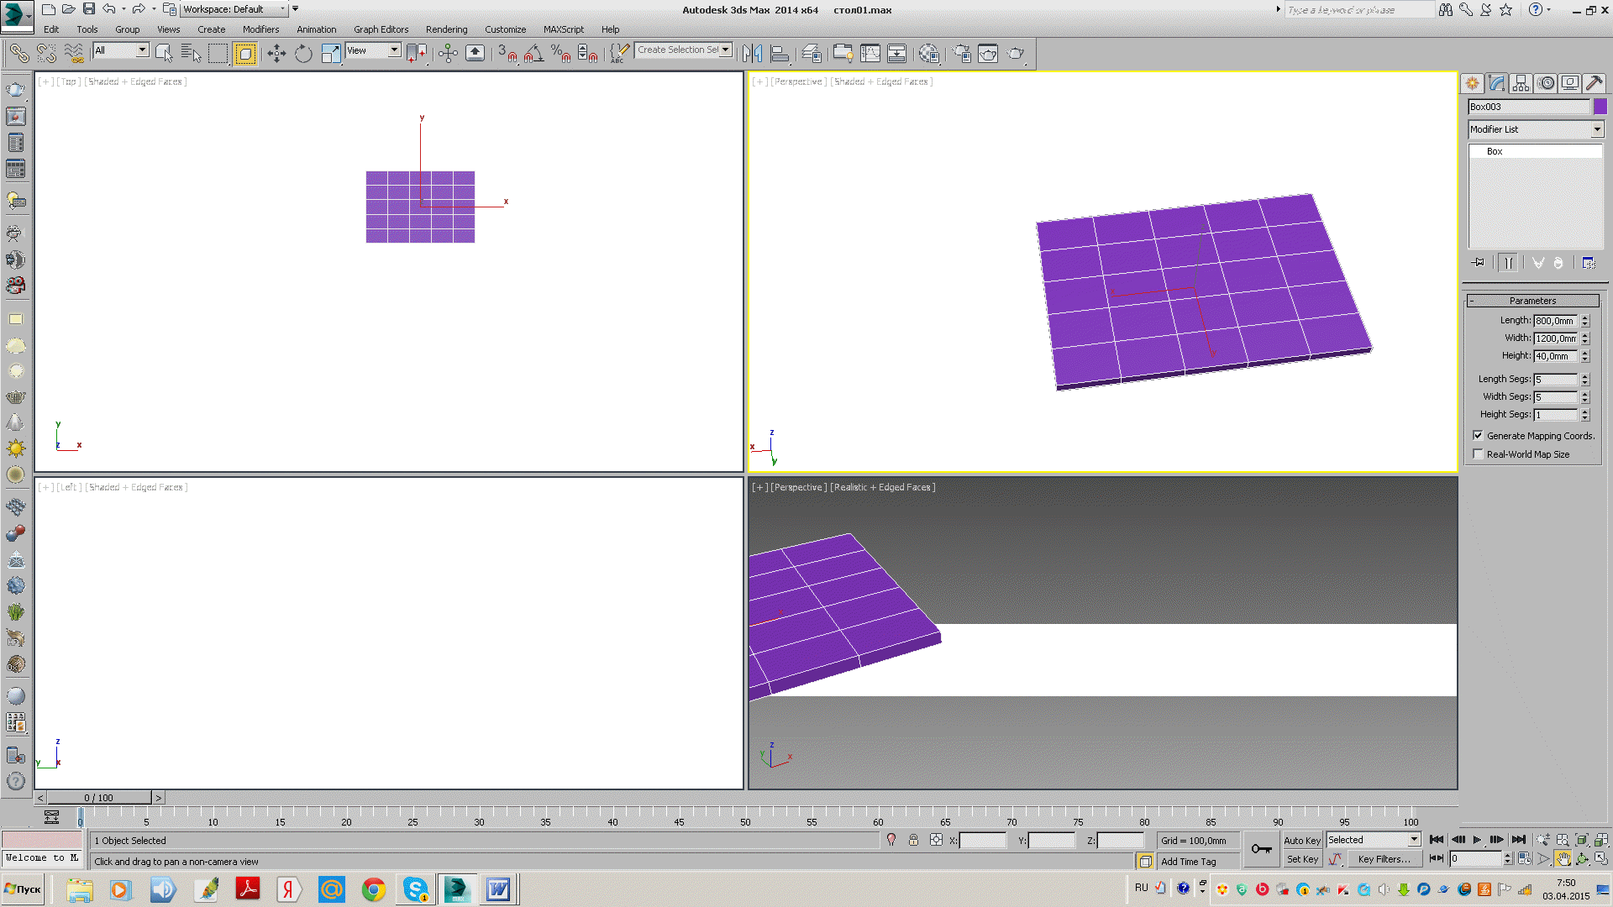Image resolution: width=1613 pixels, height=907 pixels.
Task: Toggle the 3D Snaps button
Action: tap(506, 54)
